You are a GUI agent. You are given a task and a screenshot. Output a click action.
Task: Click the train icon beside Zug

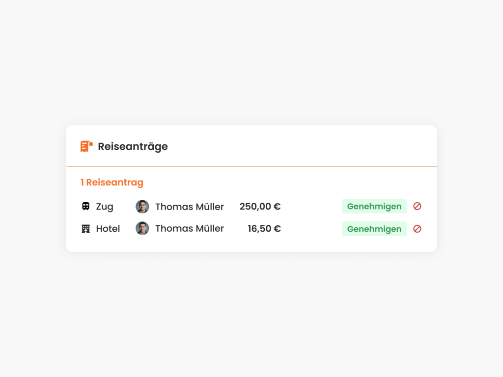pyautogui.click(x=85, y=206)
